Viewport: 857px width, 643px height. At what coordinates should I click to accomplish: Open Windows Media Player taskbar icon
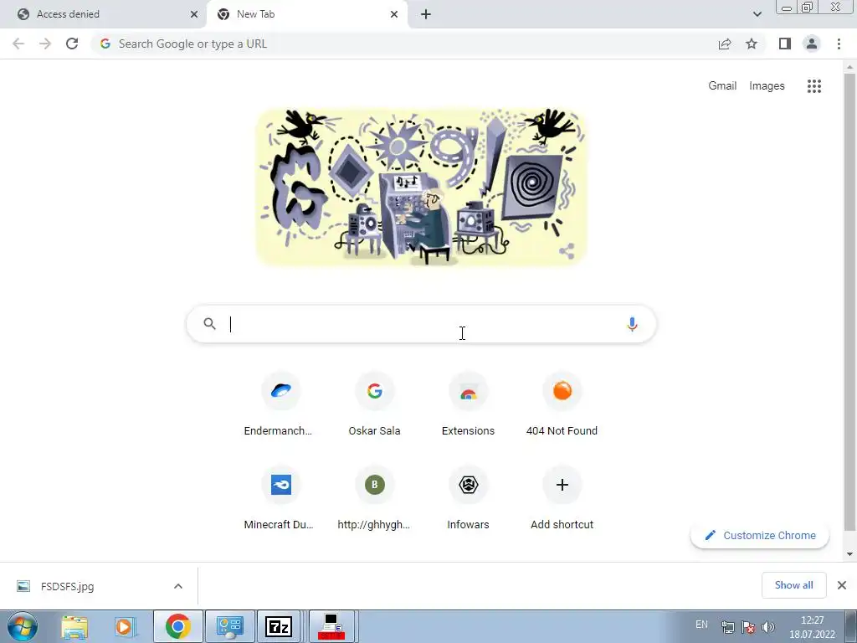click(126, 627)
